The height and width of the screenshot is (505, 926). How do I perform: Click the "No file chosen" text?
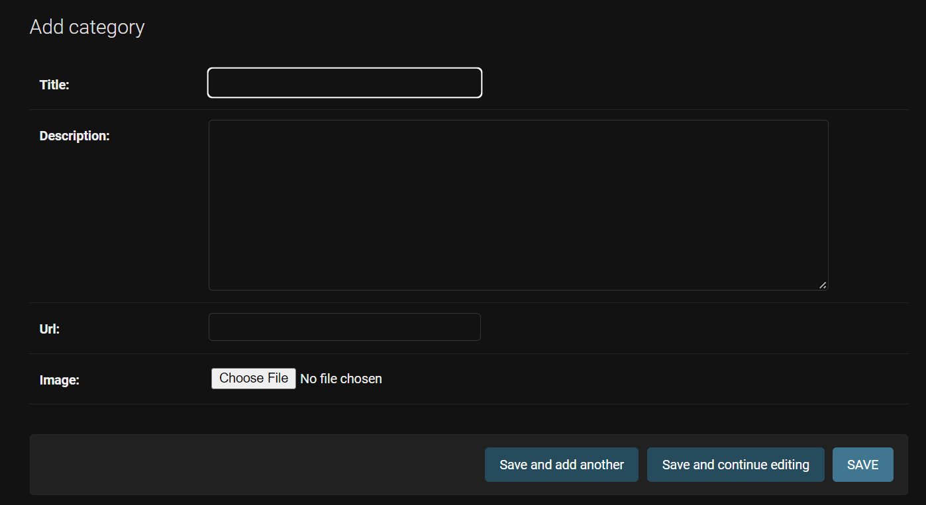[341, 379]
